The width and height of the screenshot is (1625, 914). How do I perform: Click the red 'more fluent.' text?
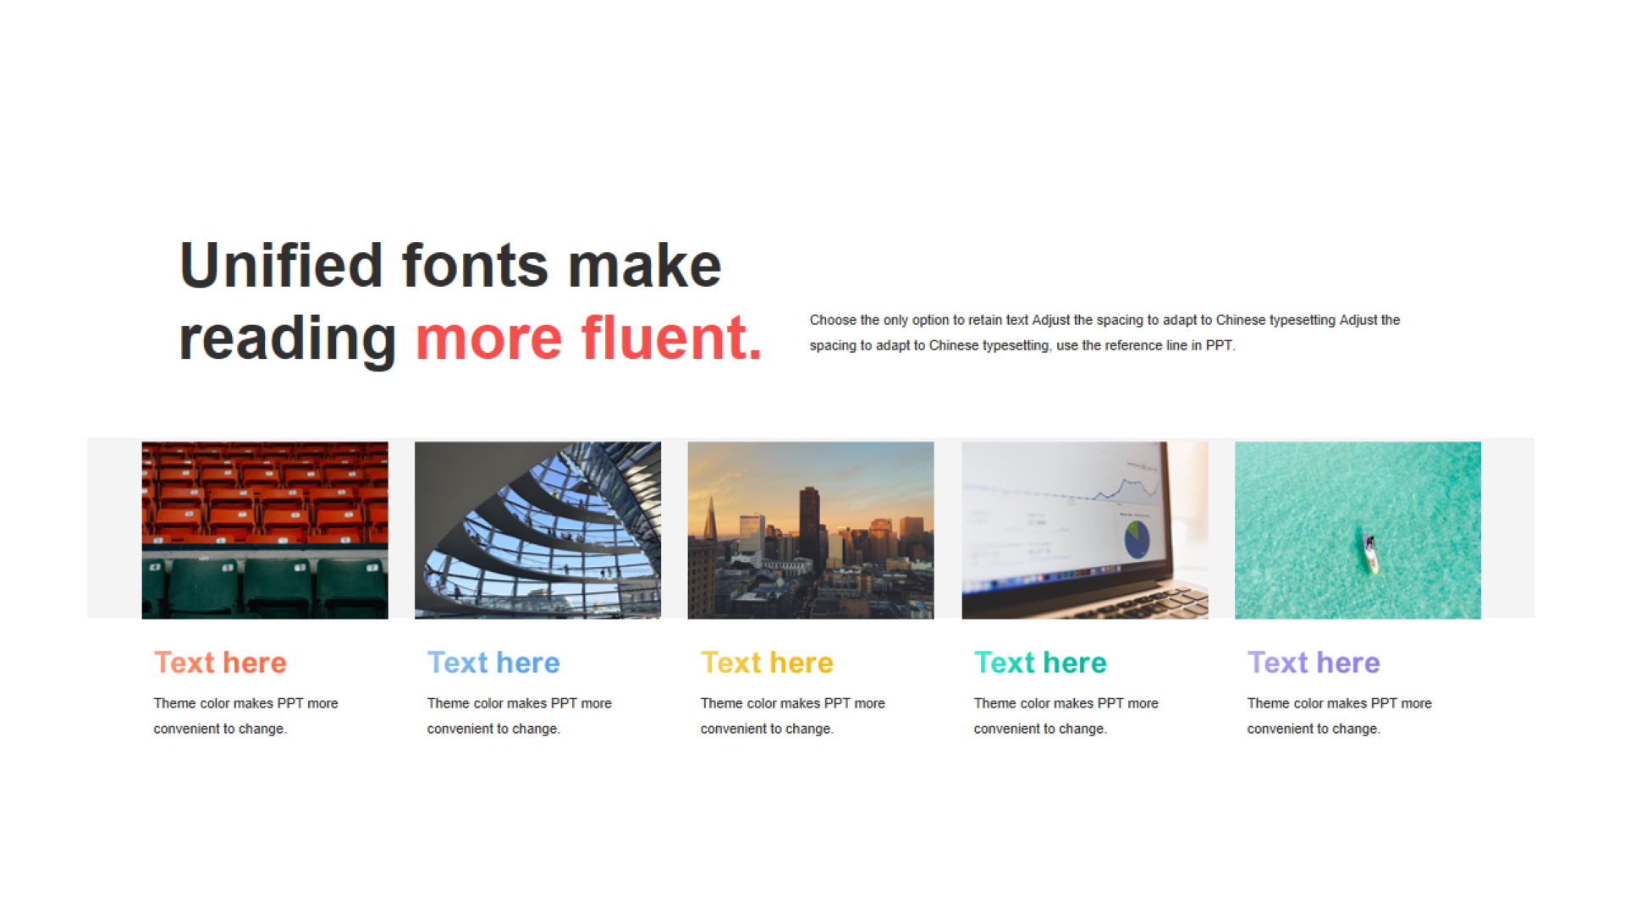click(x=589, y=338)
